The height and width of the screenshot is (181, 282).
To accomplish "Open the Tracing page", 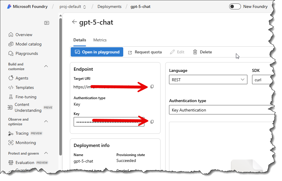I will pos(22,133).
